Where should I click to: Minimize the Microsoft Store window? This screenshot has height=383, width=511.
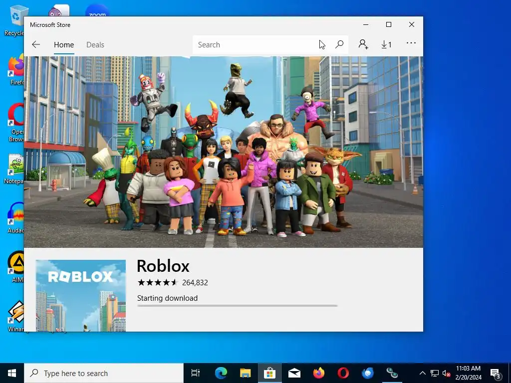[x=366, y=25]
